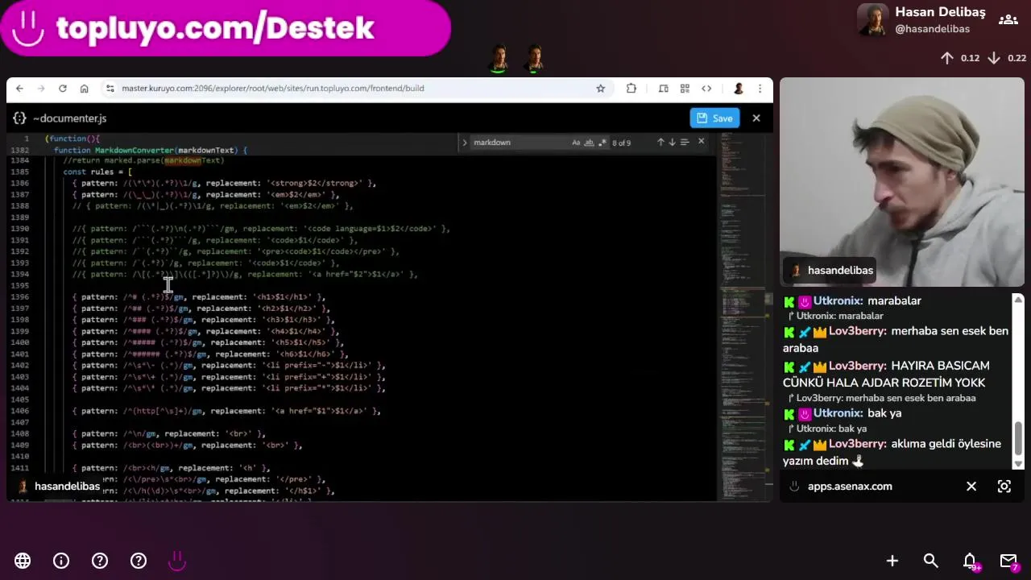Open the browser media control icon
Image resolution: width=1031 pixels, height=580 pixels.
664,89
